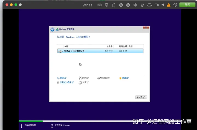Image resolution: width=197 pixels, height=130 pixels.
Task: Click the macOS yellow minimize button
Action: tap(11, 5)
